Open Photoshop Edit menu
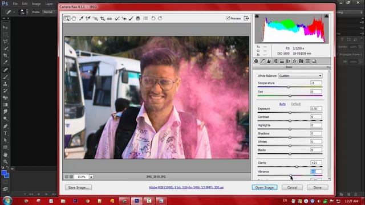The height and width of the screenshot is (205, 365). (25, 4)
